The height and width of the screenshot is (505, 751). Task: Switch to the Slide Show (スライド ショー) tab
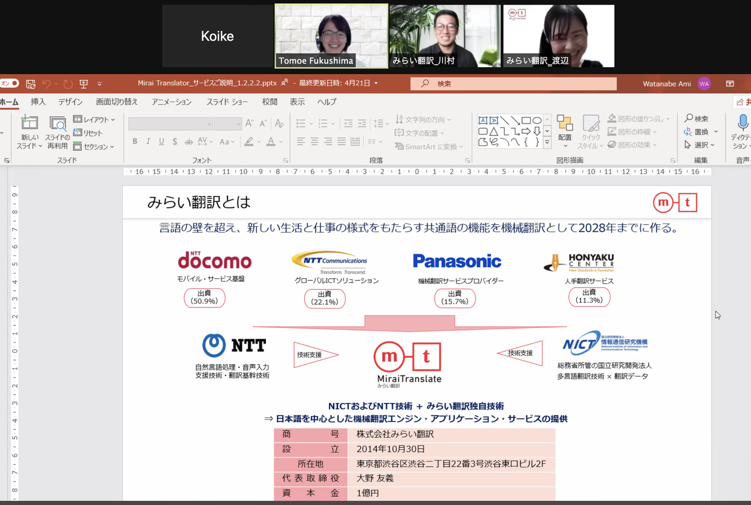pos(227,102)
